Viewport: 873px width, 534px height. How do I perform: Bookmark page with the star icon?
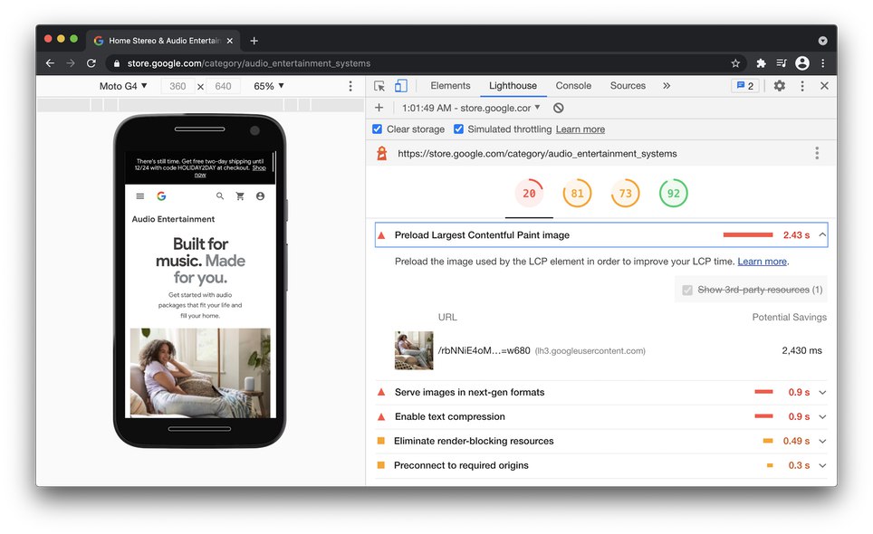pyautogui.click(x=735, y=63)
